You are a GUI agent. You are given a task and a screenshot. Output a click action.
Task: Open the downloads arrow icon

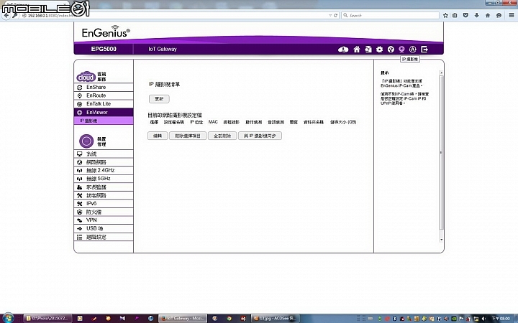tap(476, 16)
